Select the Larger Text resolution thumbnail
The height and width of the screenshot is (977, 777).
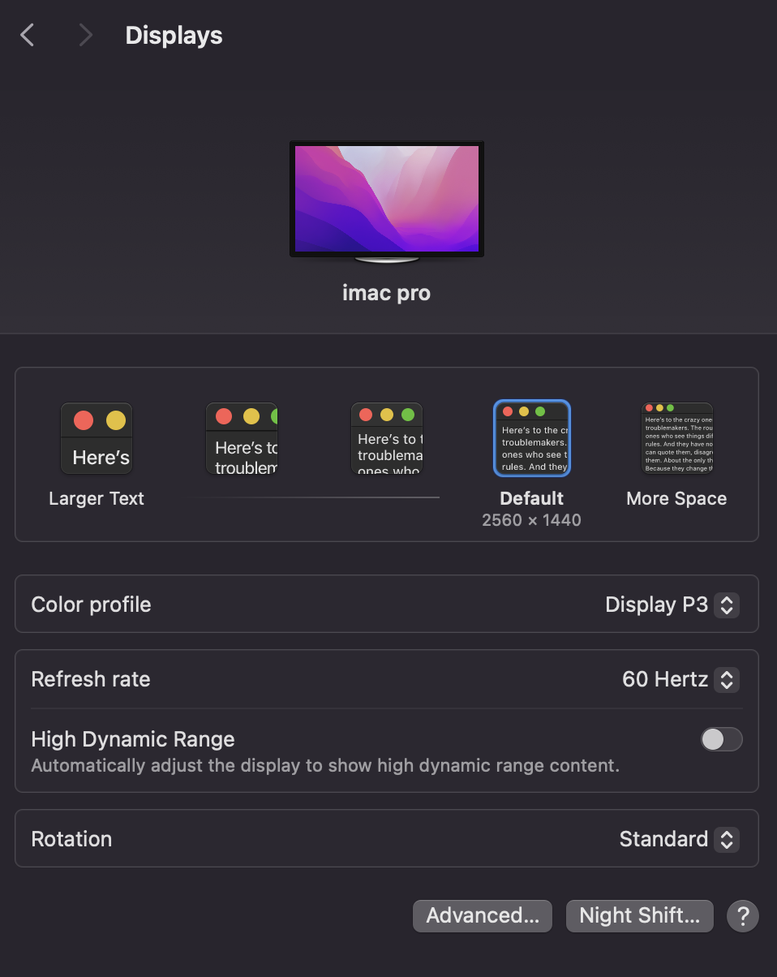97,438
